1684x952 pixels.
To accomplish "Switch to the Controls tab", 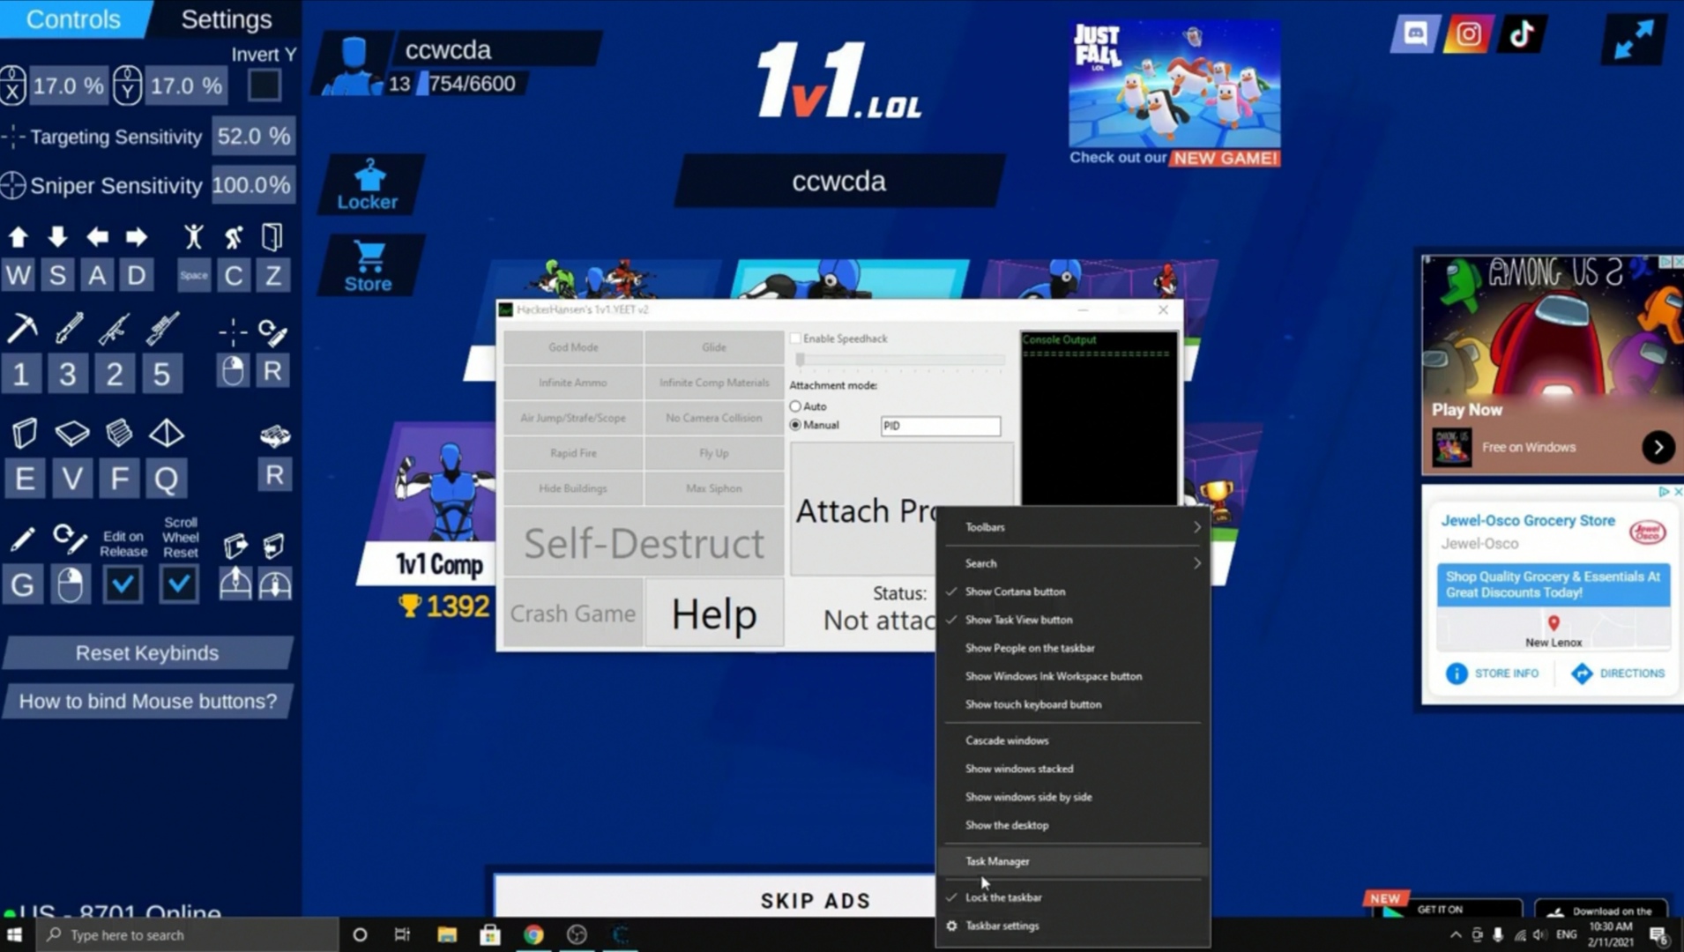I will click(74, 19).
